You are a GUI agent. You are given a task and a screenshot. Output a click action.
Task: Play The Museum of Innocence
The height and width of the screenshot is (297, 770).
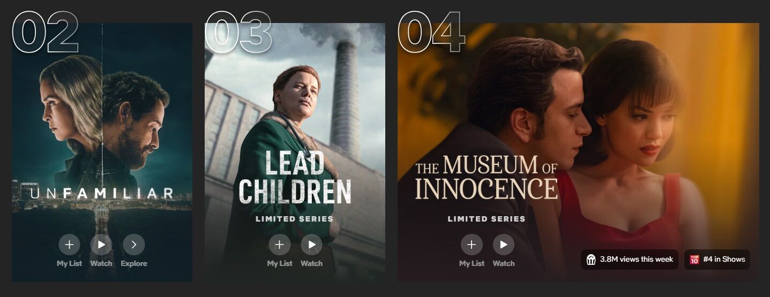tap(504, 245)
